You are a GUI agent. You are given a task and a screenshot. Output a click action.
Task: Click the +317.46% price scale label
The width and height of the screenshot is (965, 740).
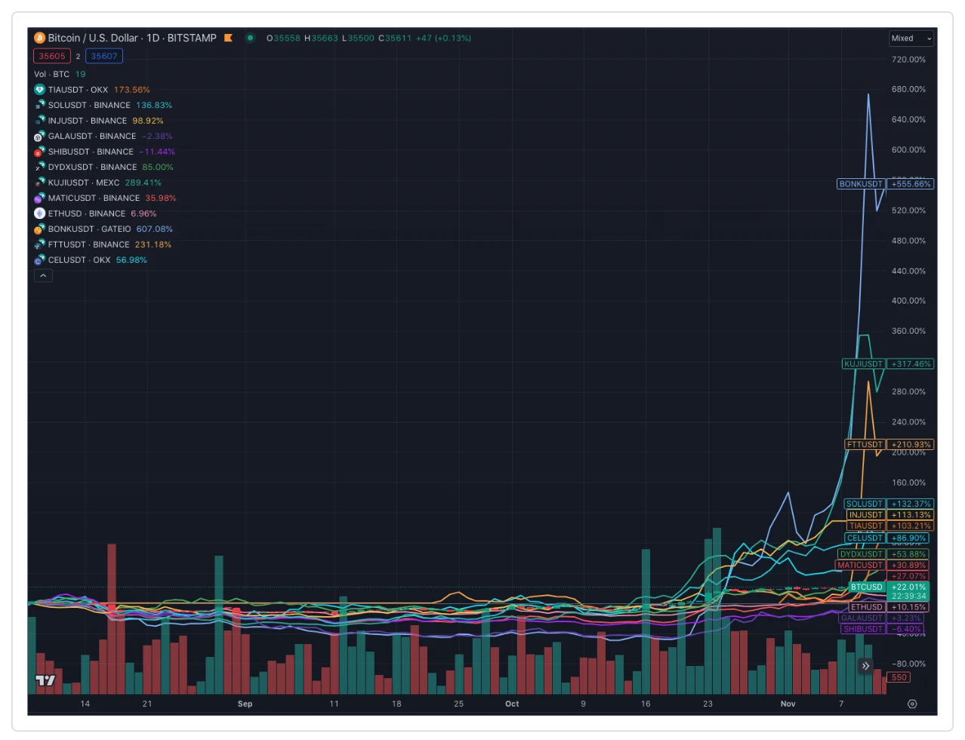(x=911, y=364)
